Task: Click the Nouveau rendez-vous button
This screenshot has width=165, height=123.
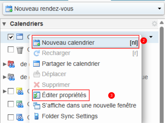Action: pos(44,9)
